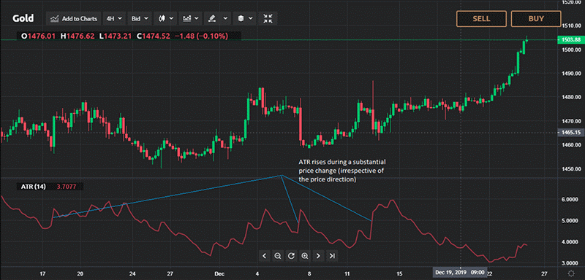Zoom out the chart view
This screenshot has height=280, width=585.
[278, 255]
